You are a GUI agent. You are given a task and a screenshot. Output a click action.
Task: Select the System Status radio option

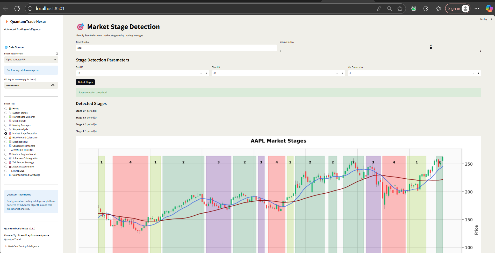(x=6, y=113)
